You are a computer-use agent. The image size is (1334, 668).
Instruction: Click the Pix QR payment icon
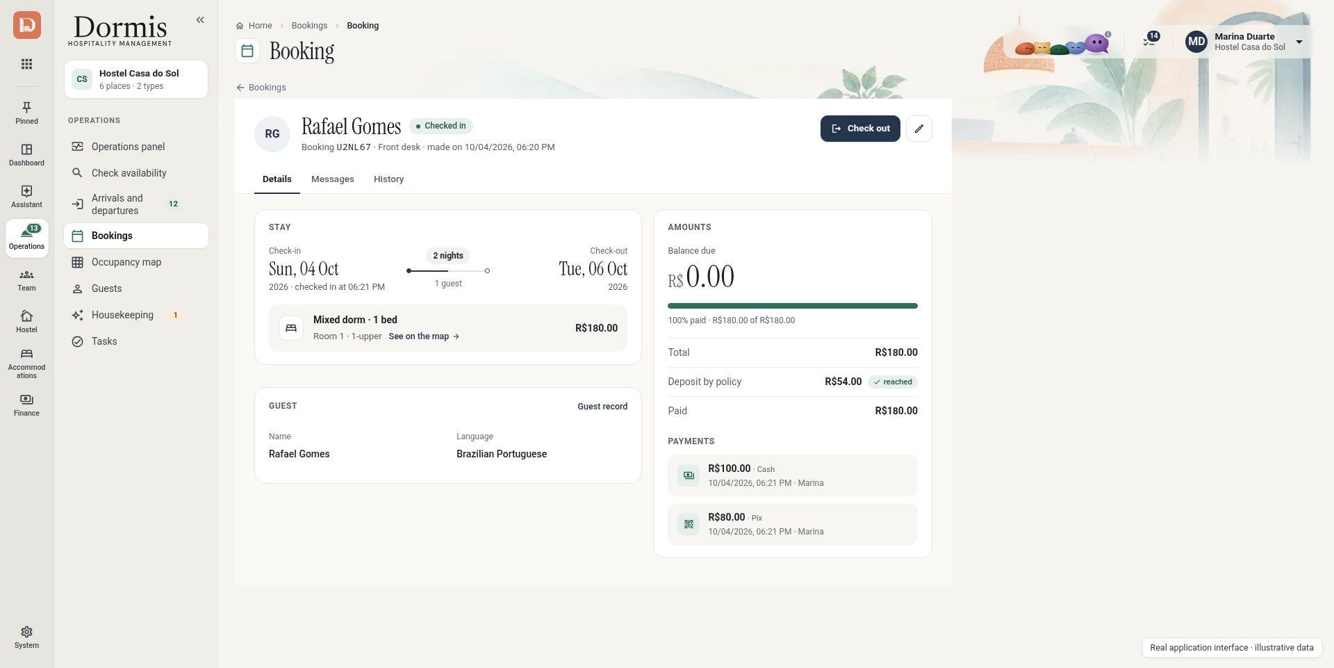tap(689, 524)
